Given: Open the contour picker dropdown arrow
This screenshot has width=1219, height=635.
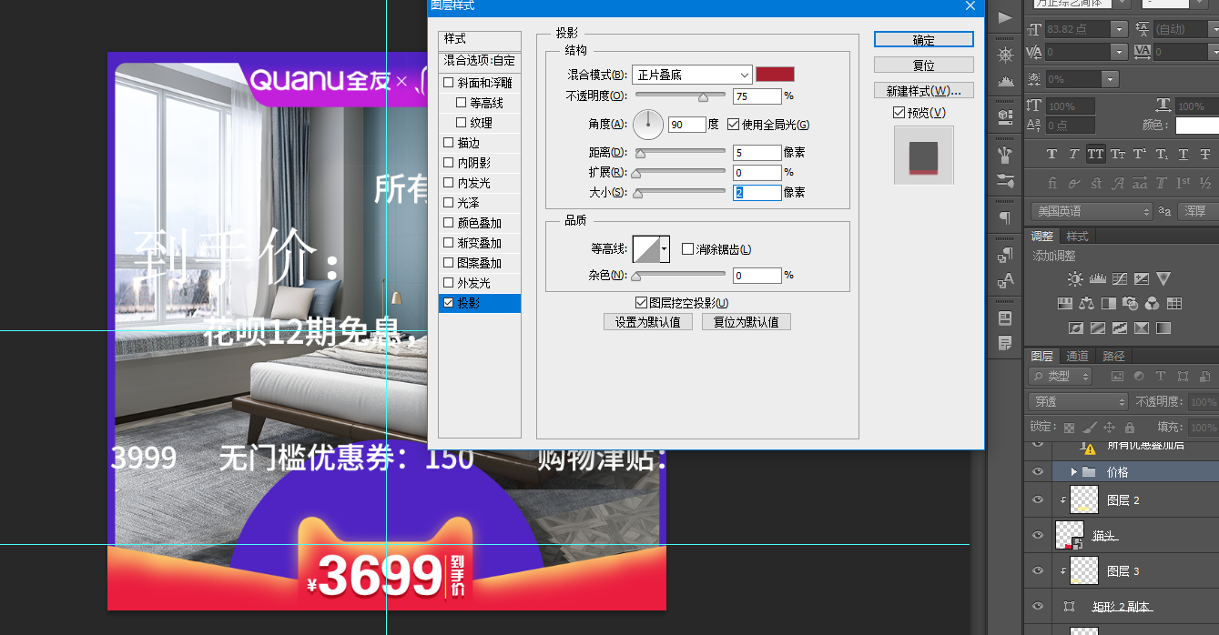Looking at the screenshot, I should point(665,248).
